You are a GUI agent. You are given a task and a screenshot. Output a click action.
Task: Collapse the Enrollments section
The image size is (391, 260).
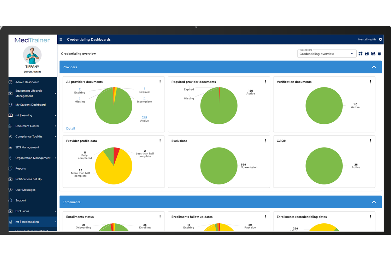374,202
